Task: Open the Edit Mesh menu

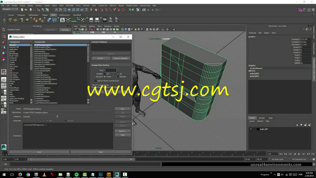Action: point(70,6)
